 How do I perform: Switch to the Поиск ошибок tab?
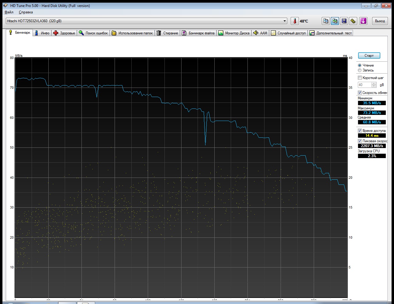click(93, 33)
